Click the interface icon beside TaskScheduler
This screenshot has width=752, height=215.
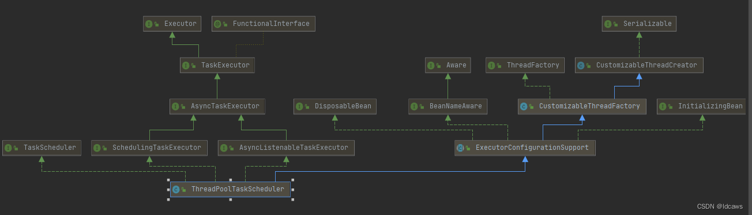coord(9,148)
